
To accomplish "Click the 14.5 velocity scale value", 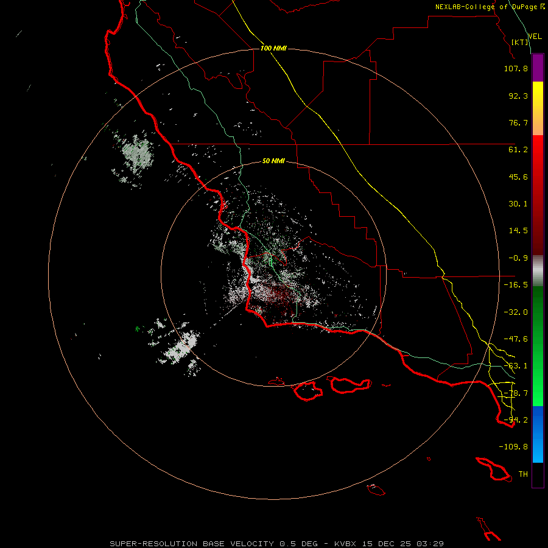I will click(518, 231).
